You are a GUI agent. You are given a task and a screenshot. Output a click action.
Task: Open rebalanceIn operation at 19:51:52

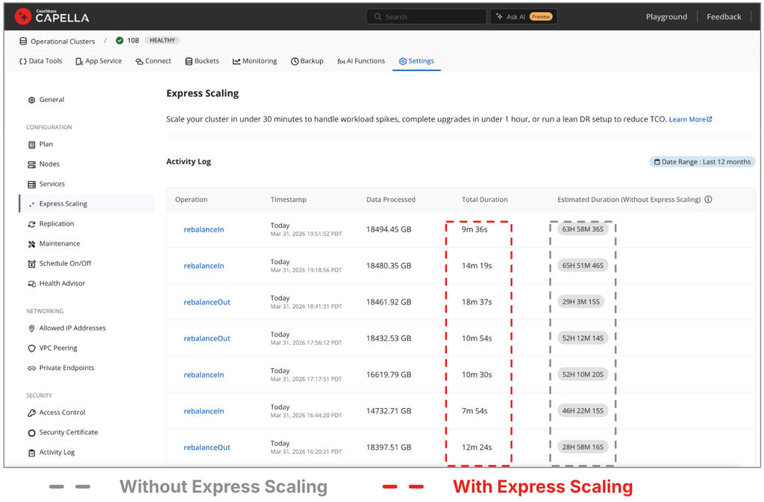click(204, 229)
